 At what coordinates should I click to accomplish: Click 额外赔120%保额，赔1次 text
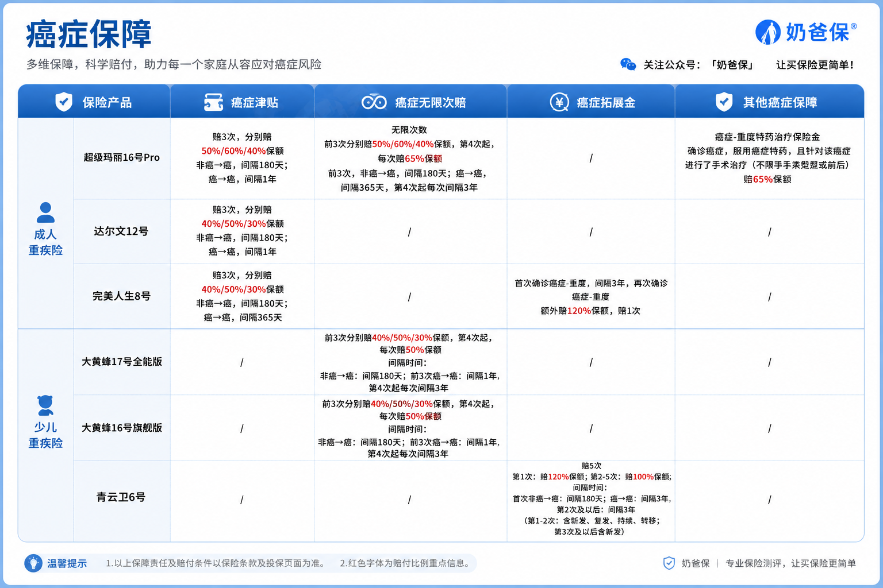(590, 311)
